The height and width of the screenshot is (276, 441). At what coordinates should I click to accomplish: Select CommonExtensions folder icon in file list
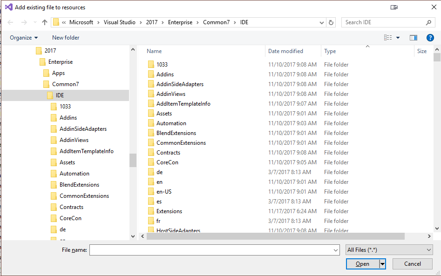(x=151, y=143)
